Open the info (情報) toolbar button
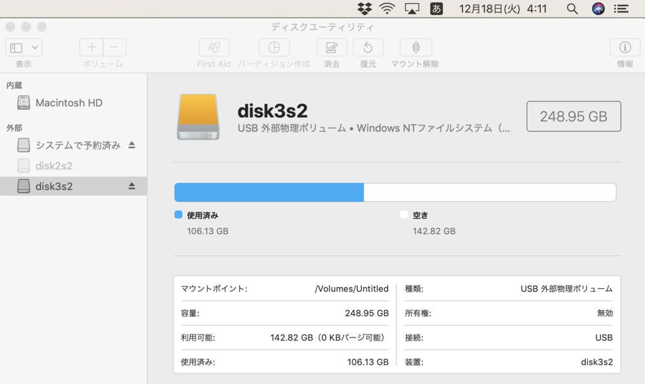 click(x=625, y=48)
